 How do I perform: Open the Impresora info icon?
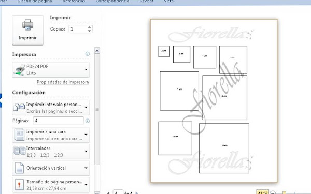point(88,54)
